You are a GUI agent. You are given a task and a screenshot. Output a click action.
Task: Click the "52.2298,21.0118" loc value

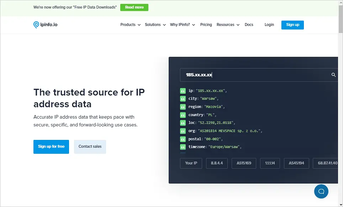[216, 123]
